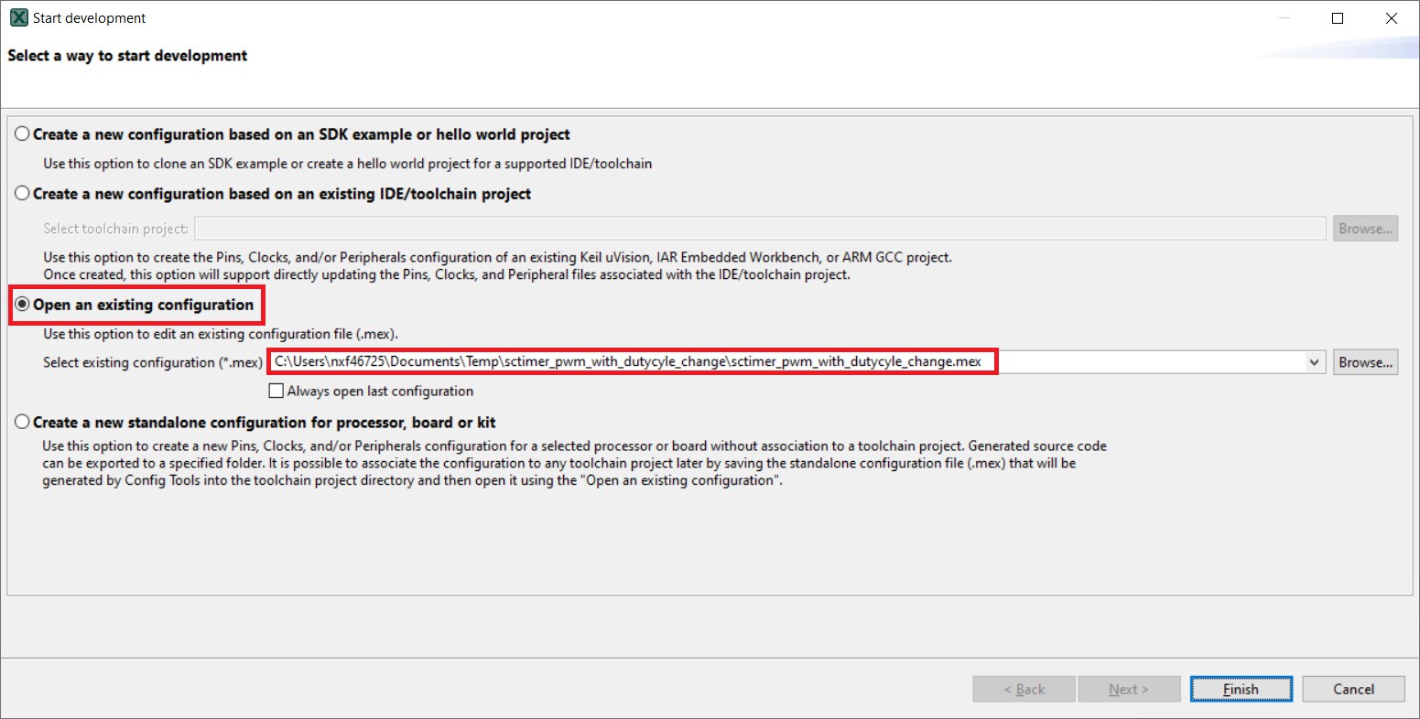Viewport: 1420px width, 719px height.
Task: Click the Start development title bar text
Action: click(89, 18)
